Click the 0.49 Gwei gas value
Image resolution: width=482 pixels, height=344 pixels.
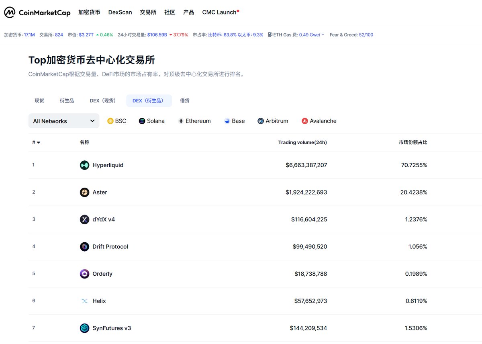pos(309,35)
